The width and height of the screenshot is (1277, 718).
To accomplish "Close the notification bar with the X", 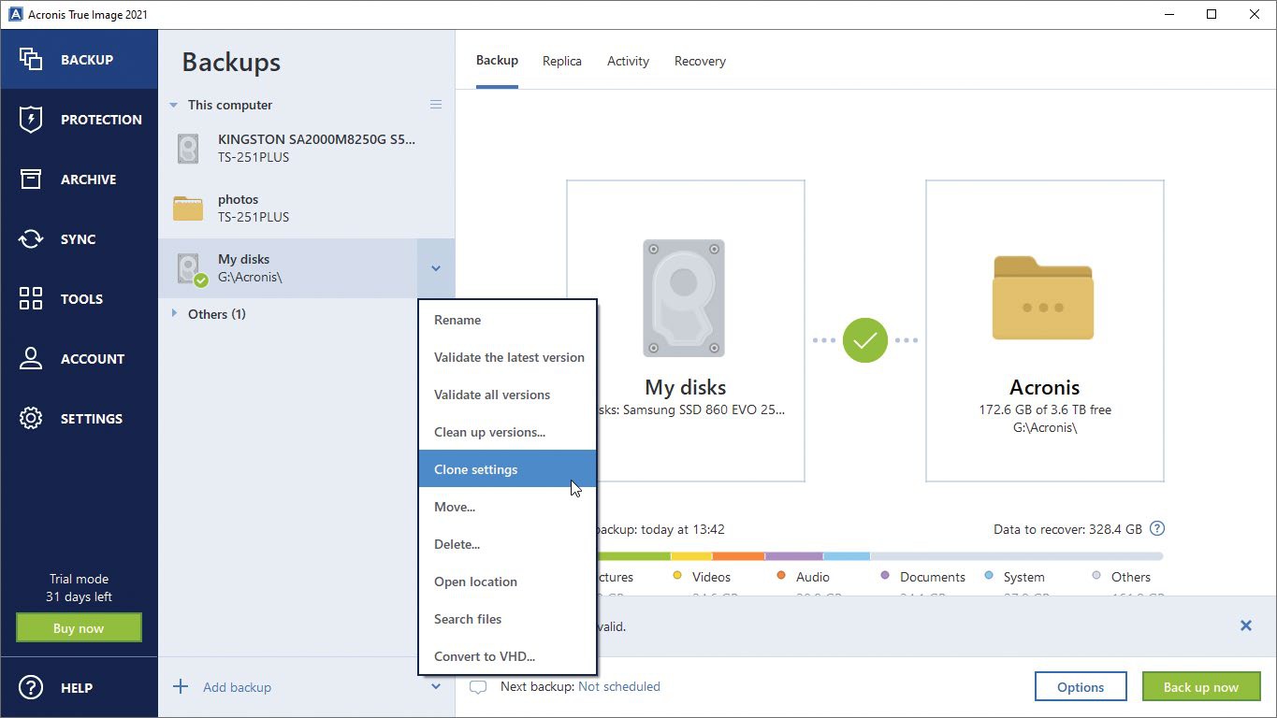I will coord(1246,625).
